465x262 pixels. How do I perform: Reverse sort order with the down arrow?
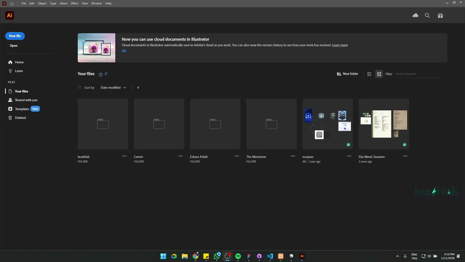[x=138, y=87]
